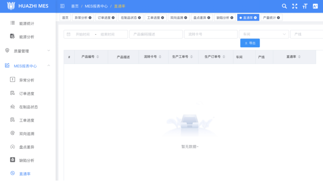Open the 车间 dropdown
The height and width of the screenshot is (181, 323).
(x=264, y=34)
